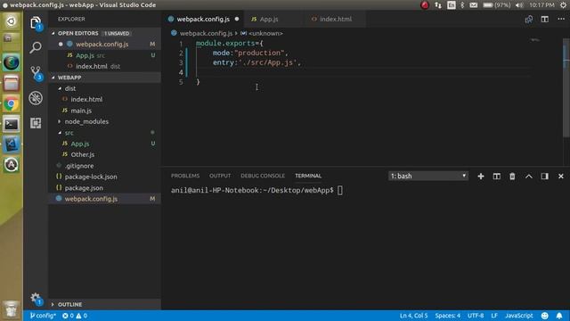Open package-lock.json in the file tree
Screen dimensions: 570x321
click(91, 177)
